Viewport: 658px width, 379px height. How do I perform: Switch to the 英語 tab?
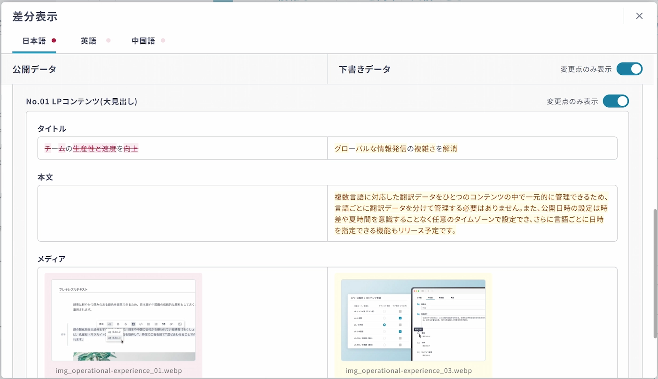(x=88, y=41)
